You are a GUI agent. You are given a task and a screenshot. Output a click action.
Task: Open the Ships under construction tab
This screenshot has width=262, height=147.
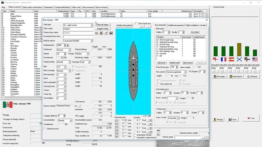click(32, 7)
